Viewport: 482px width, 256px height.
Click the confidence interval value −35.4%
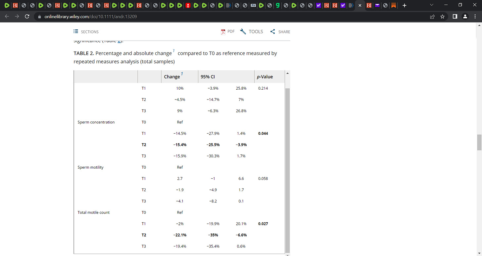213,246
